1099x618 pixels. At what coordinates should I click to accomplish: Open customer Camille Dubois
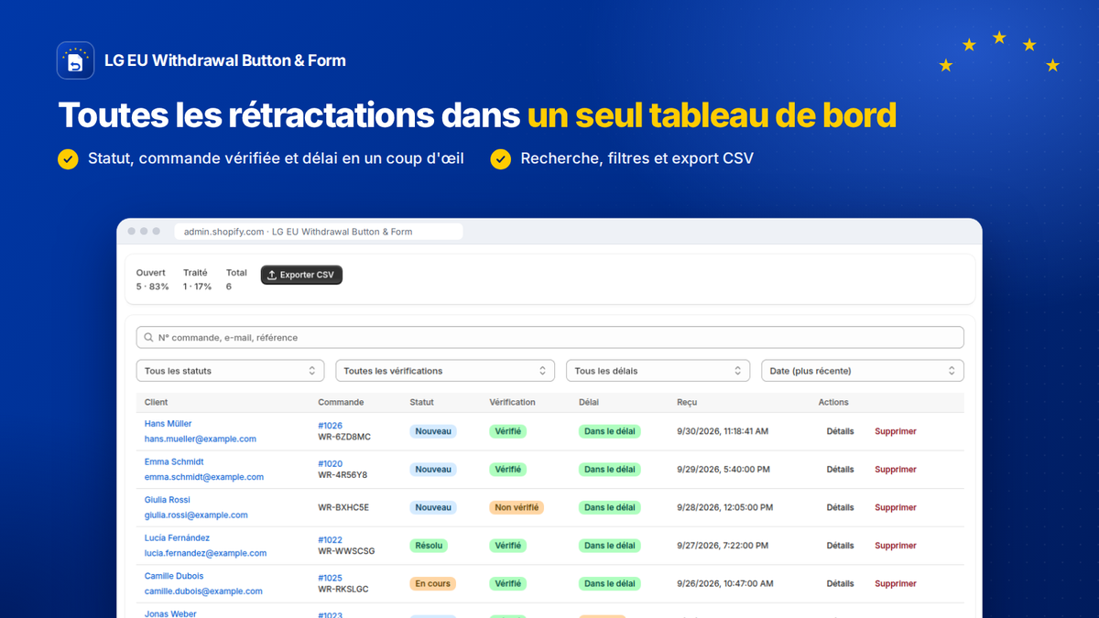tap(174, 576)
